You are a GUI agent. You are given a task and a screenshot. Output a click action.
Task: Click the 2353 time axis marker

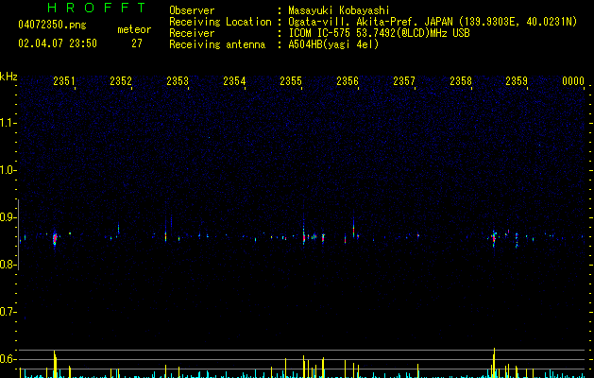pos(178,80)
